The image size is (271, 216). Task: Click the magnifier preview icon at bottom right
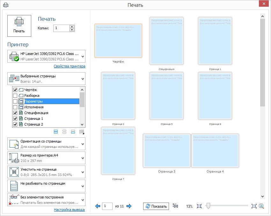[x=261, y=206]
